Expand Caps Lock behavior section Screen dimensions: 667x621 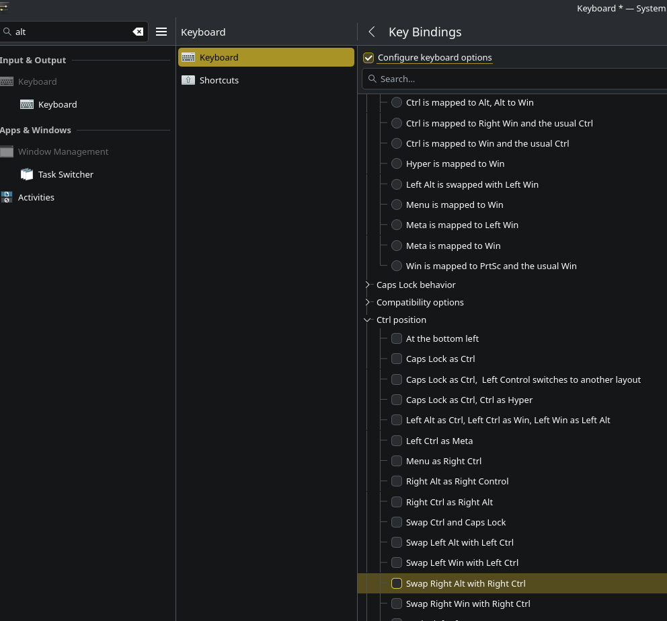coord(368,285)
